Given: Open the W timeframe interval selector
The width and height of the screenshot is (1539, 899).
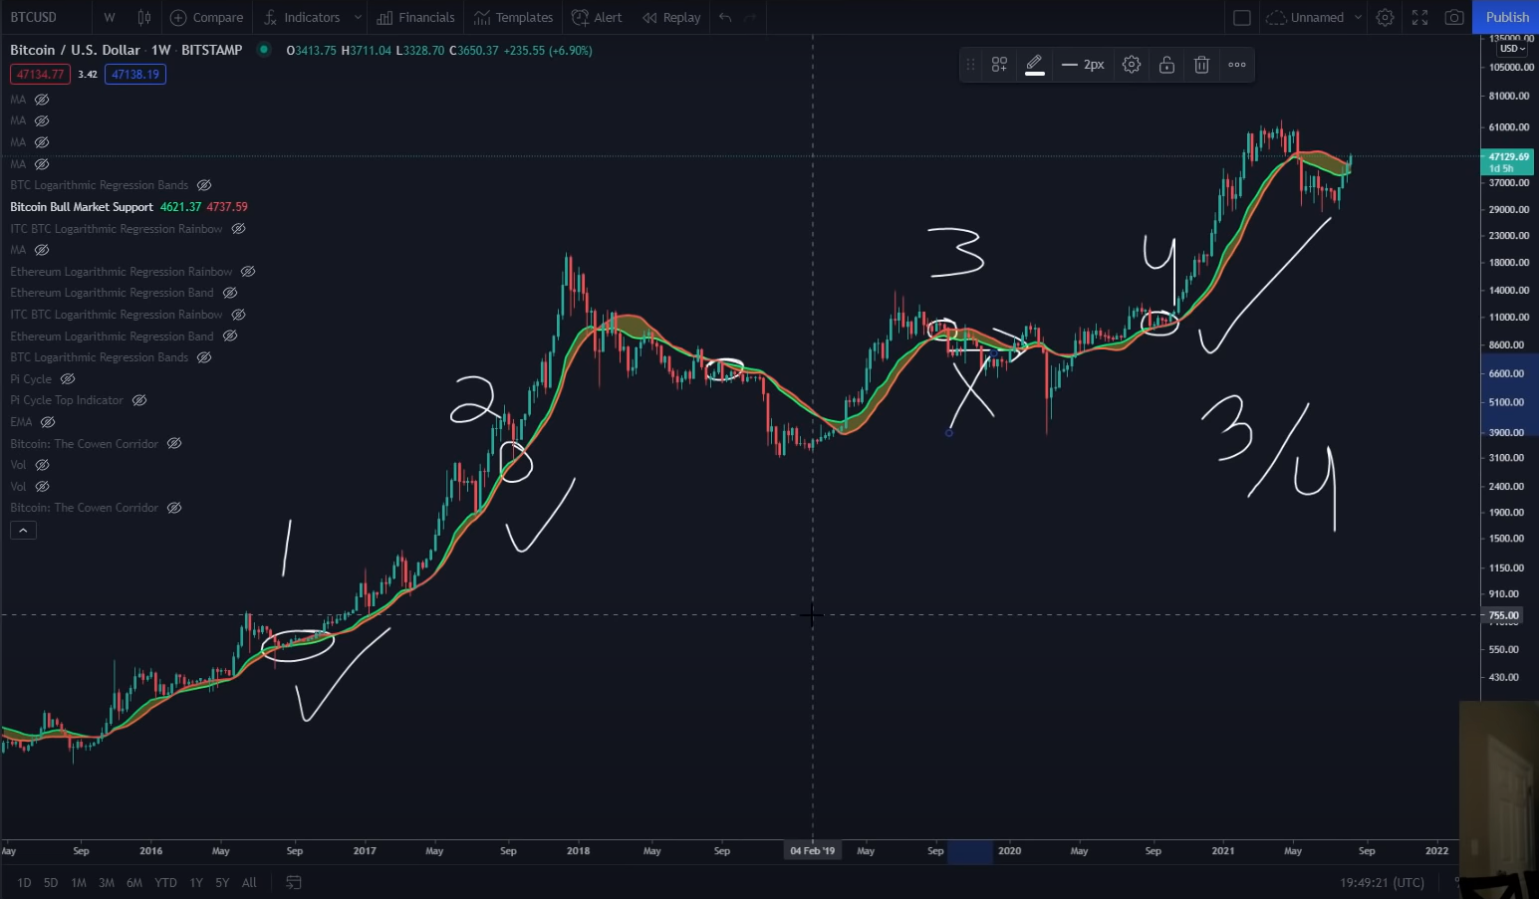Looking at the screenshot, I should [x=110, y=17].
